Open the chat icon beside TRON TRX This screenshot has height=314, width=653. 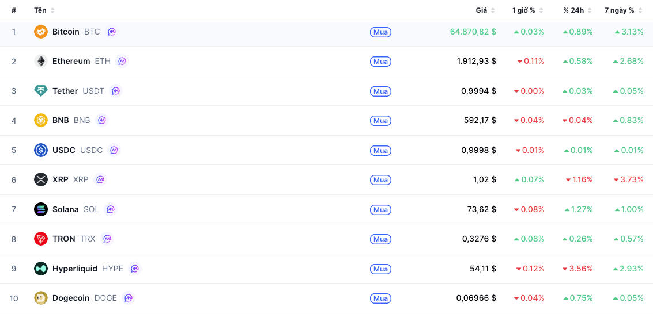coord(107,239)
